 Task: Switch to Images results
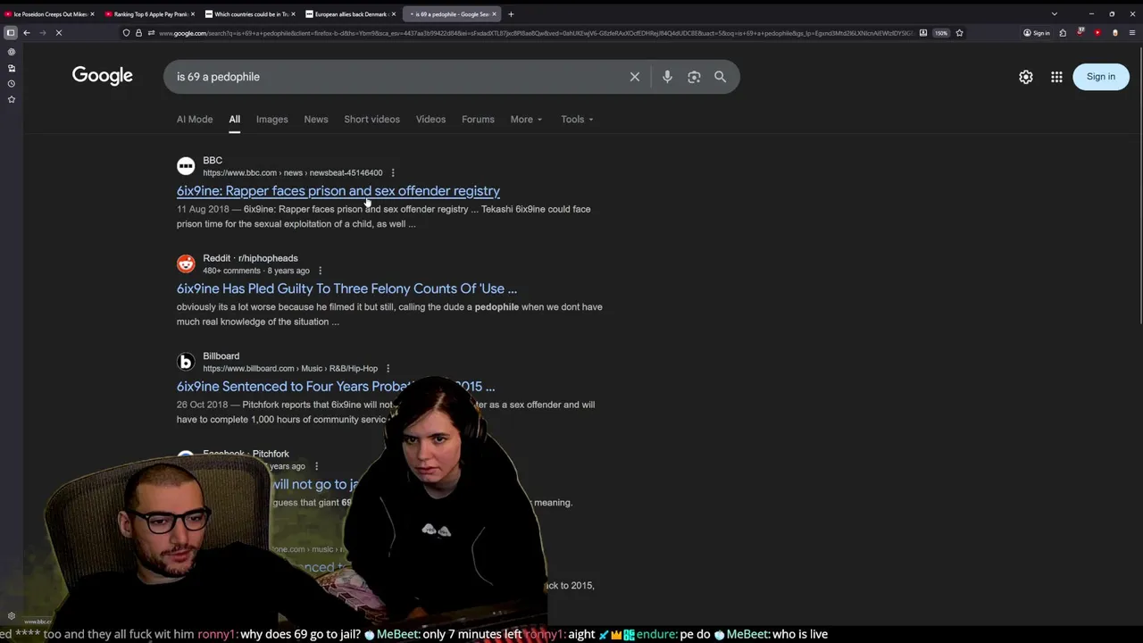pos(272,120)
